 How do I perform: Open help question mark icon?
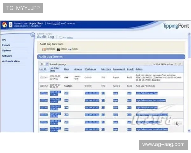[11, 25]
